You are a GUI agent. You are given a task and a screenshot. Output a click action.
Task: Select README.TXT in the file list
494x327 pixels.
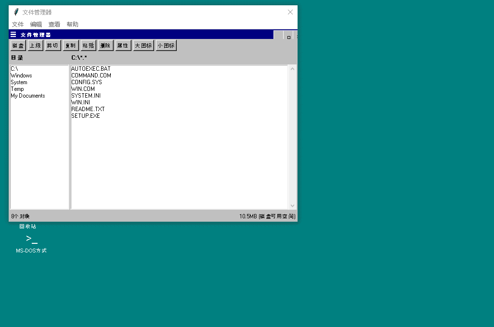(88, 109)
